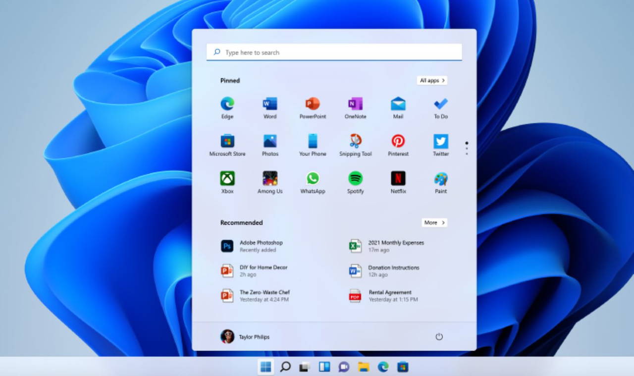Open File Explorer from the taskbar
634x376 pixels.
click(364, 367)
